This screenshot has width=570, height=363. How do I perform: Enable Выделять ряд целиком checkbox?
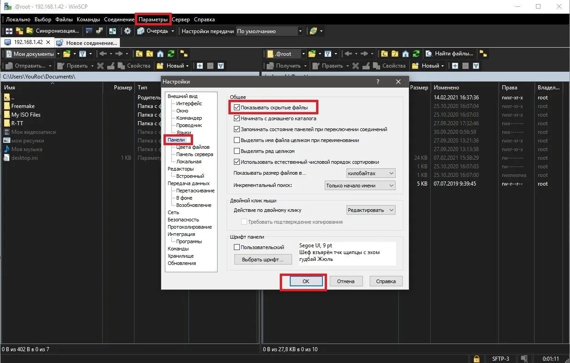pyautogui.click(x=237, y=151)
